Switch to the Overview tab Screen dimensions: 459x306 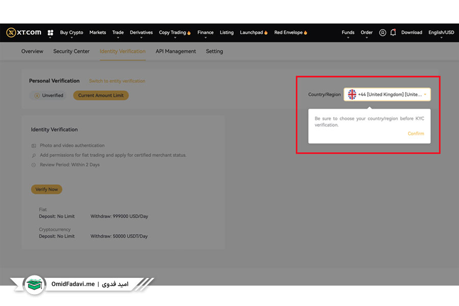click(32, 51)
